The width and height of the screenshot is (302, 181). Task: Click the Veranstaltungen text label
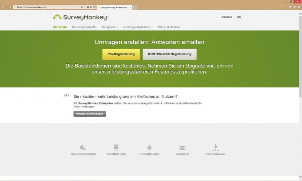pos(149,154)
